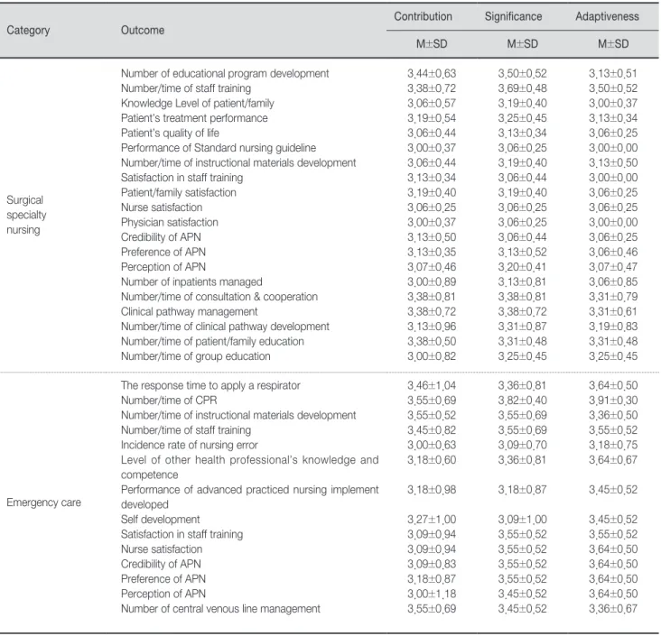Click the value 3.91±0.30
This screenshot has height=636, width=661.
(x=613, y=401)
